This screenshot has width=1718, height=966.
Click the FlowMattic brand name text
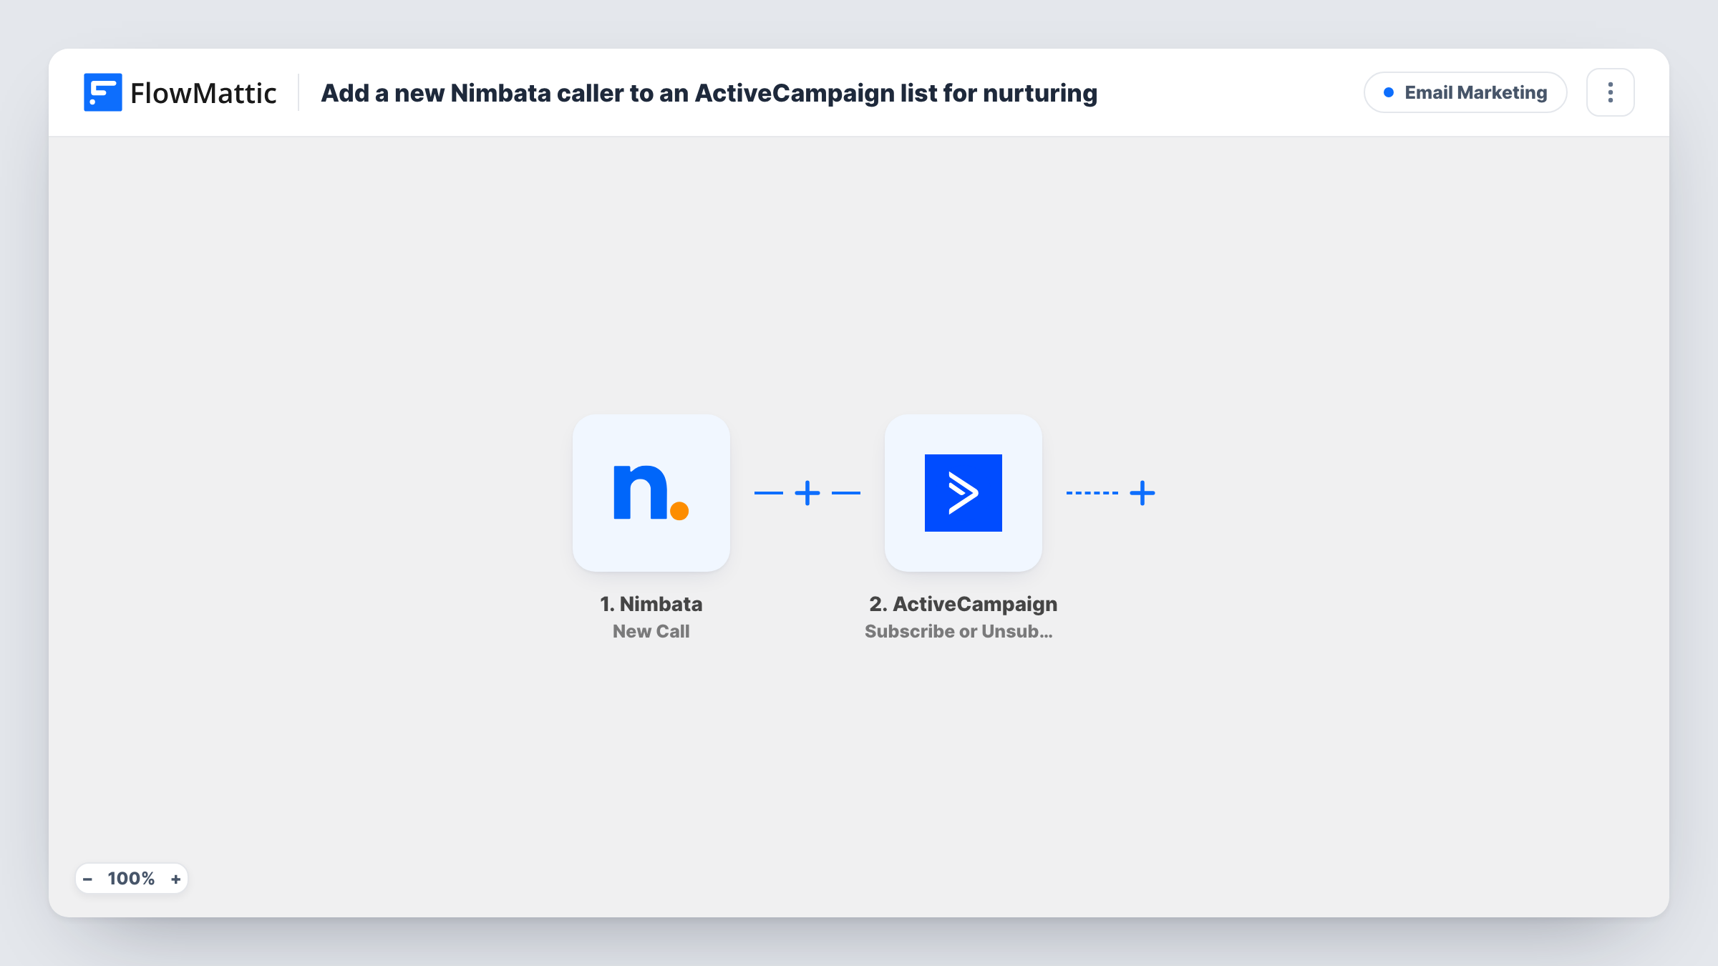(x=203, y=93)
